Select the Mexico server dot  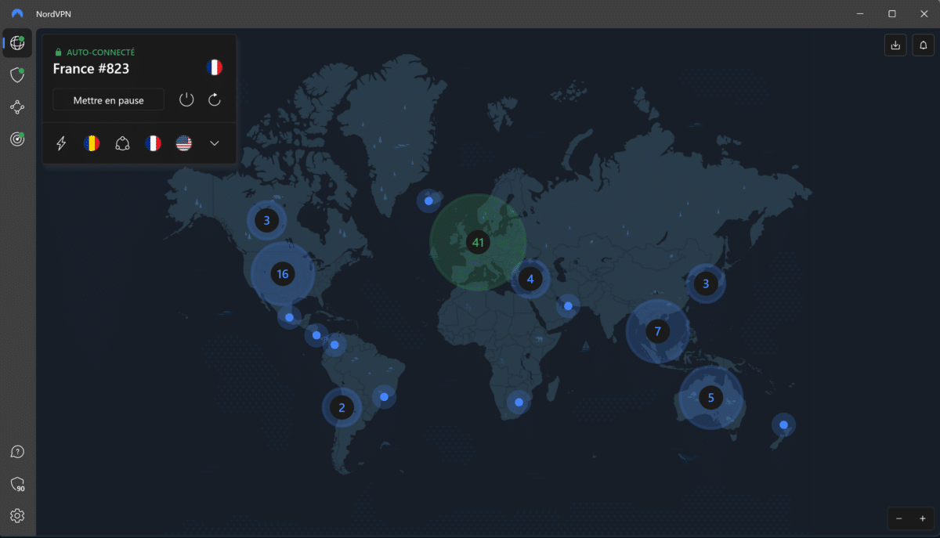[x=290, y=317]
